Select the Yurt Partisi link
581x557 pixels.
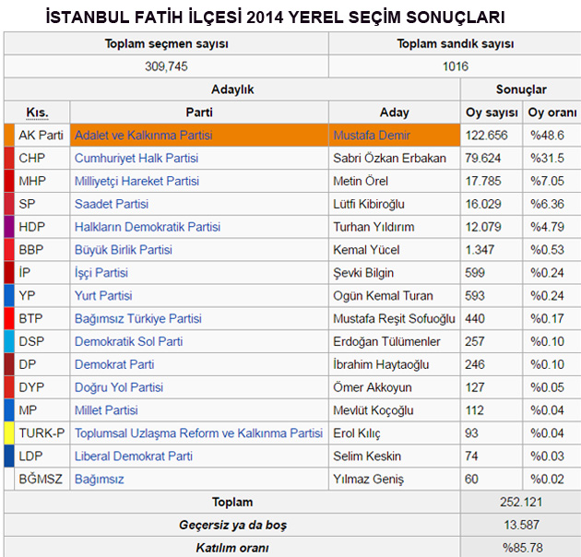point(102,296)
